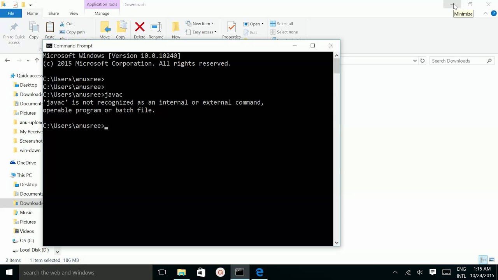
Task: Switch to the Share ribbon tab
Action: pos(53,13)
